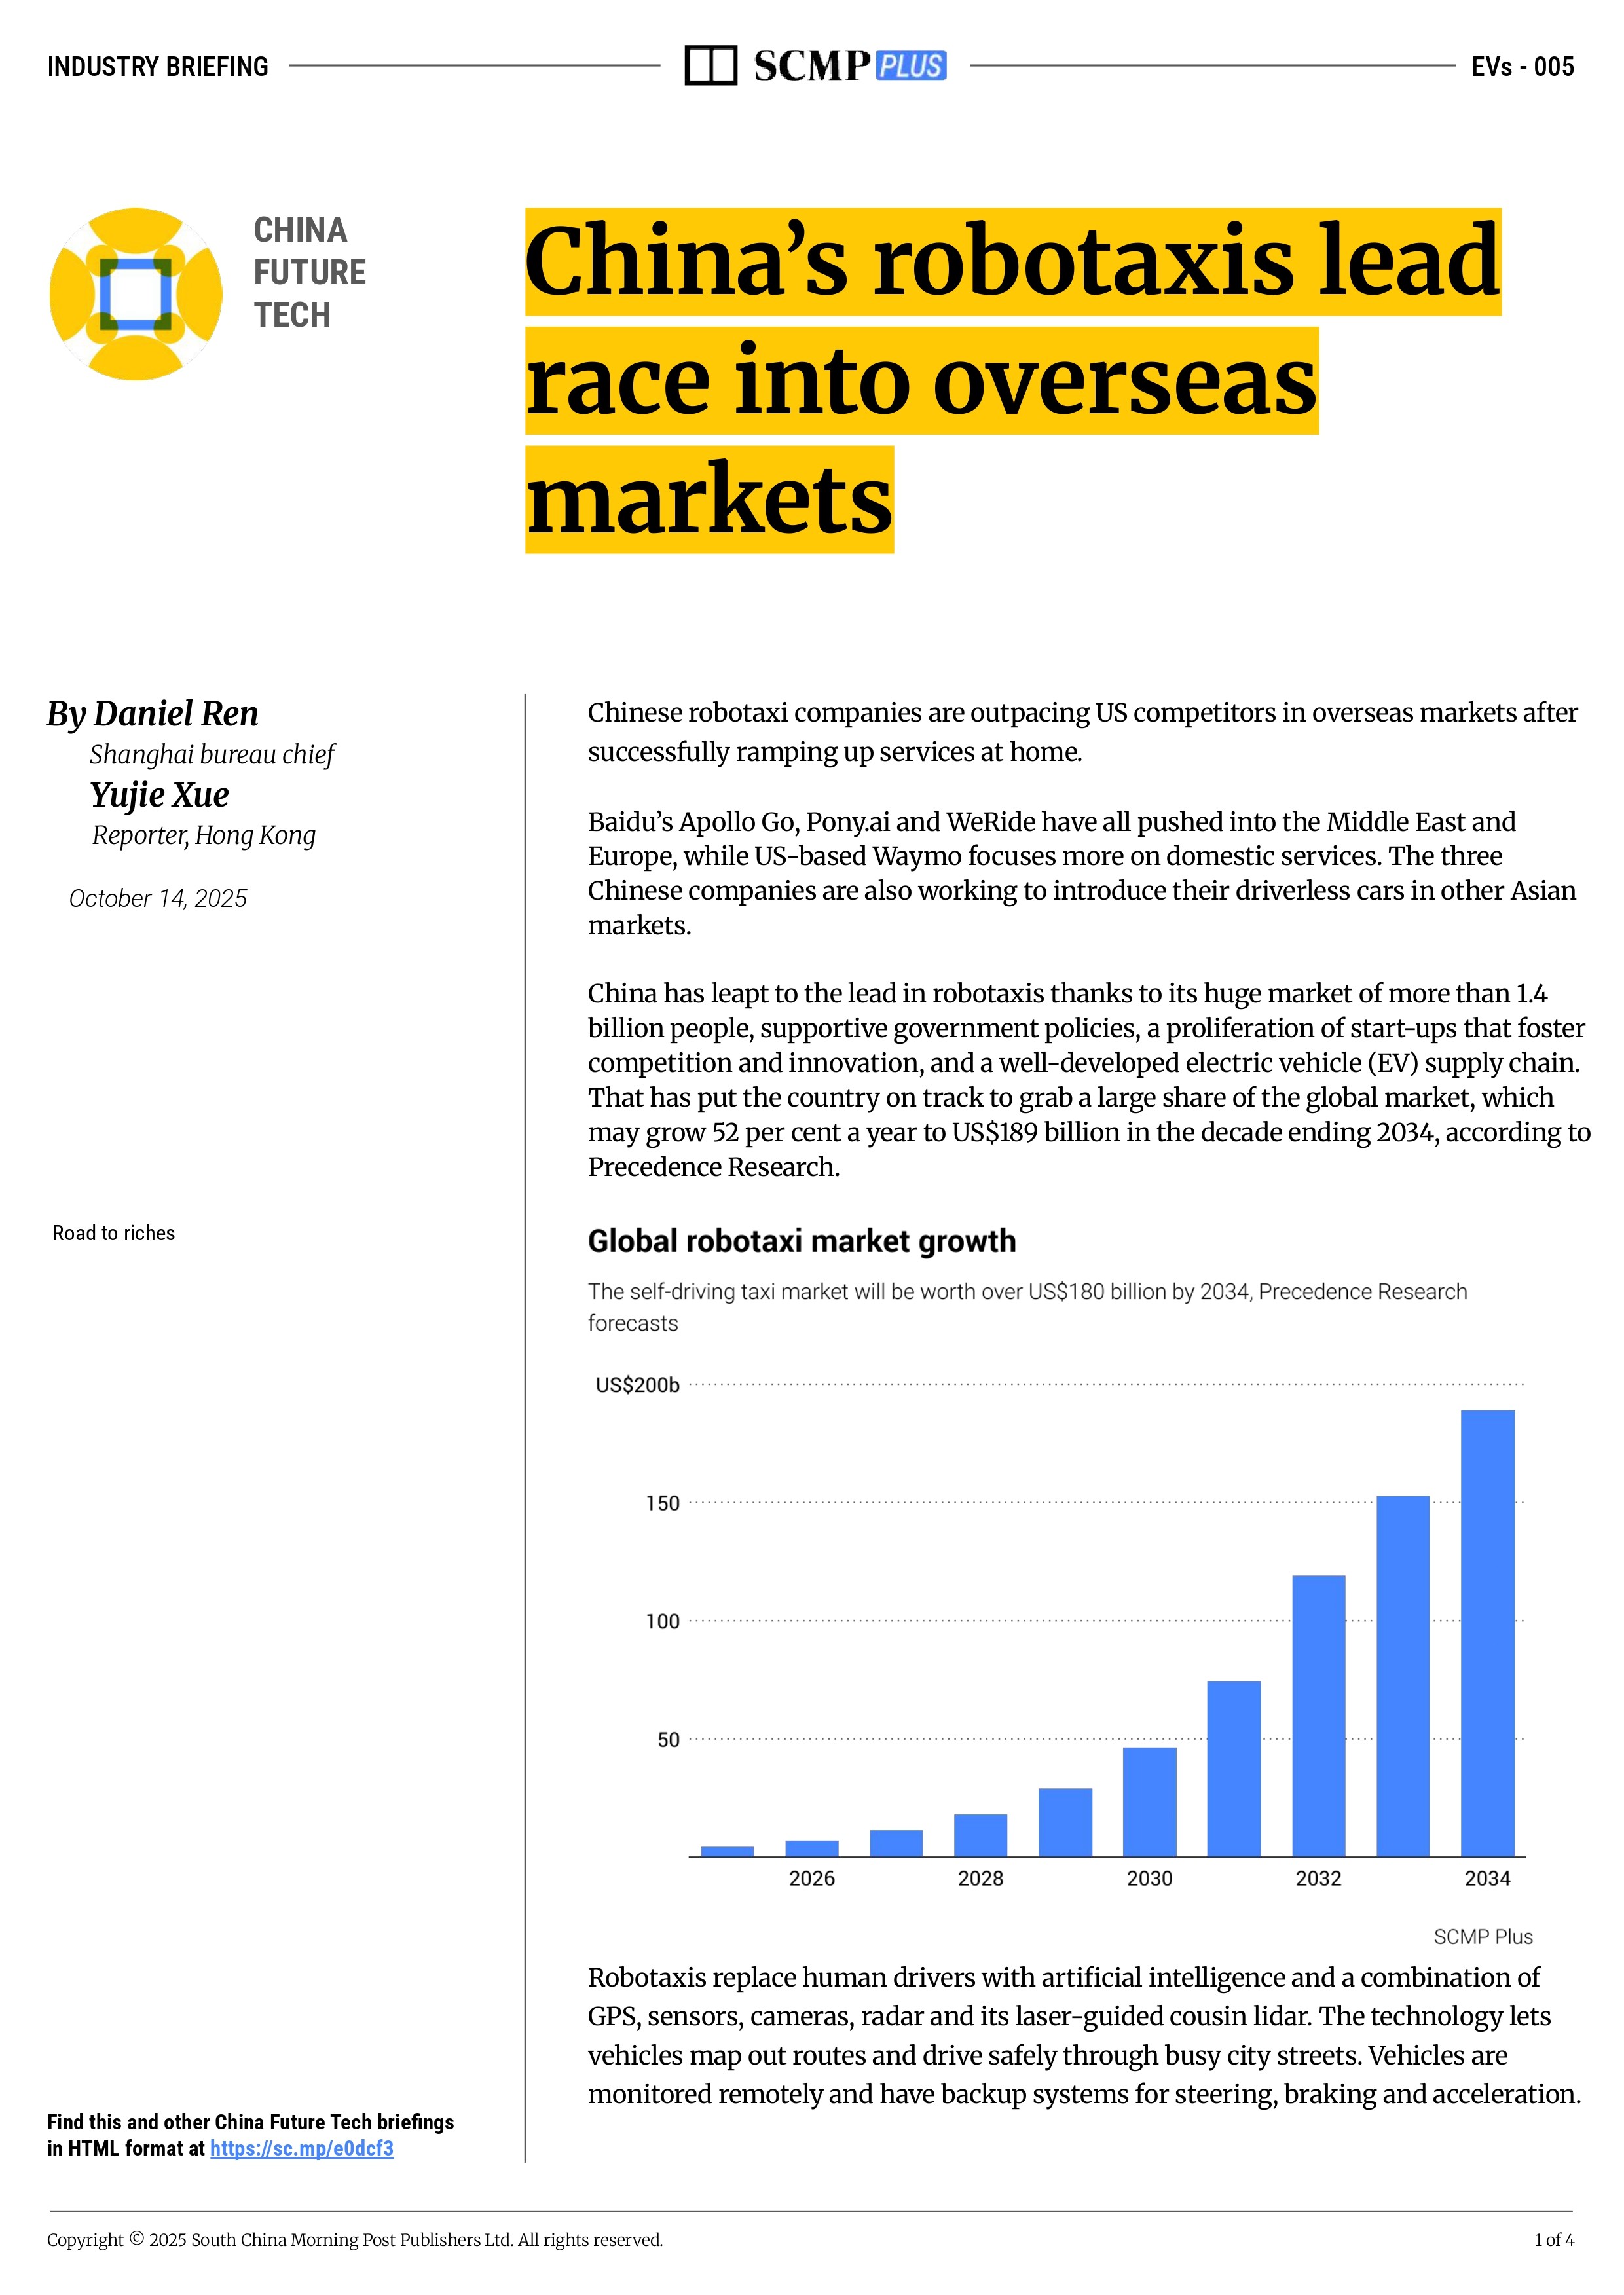Click the EVs - 005 issue label

click(x=1522, y=67)
